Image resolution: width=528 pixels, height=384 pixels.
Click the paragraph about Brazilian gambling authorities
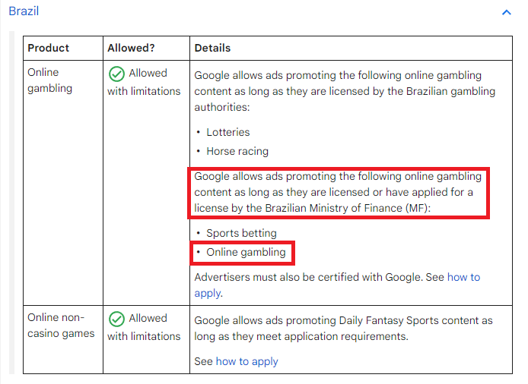coord(345,91)
